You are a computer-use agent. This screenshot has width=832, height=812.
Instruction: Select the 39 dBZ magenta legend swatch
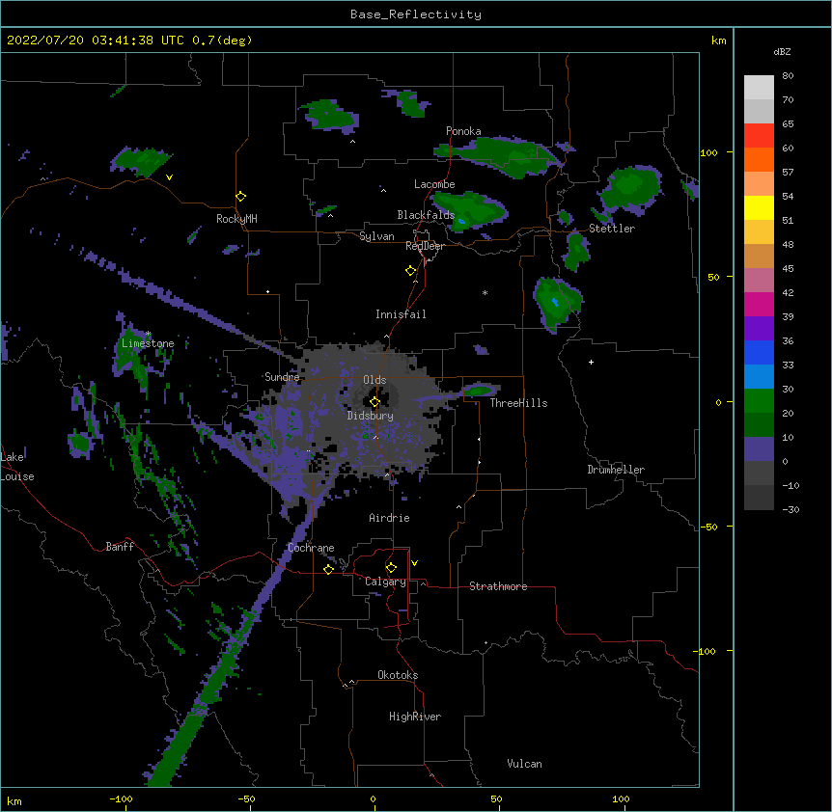click(759, 304)
